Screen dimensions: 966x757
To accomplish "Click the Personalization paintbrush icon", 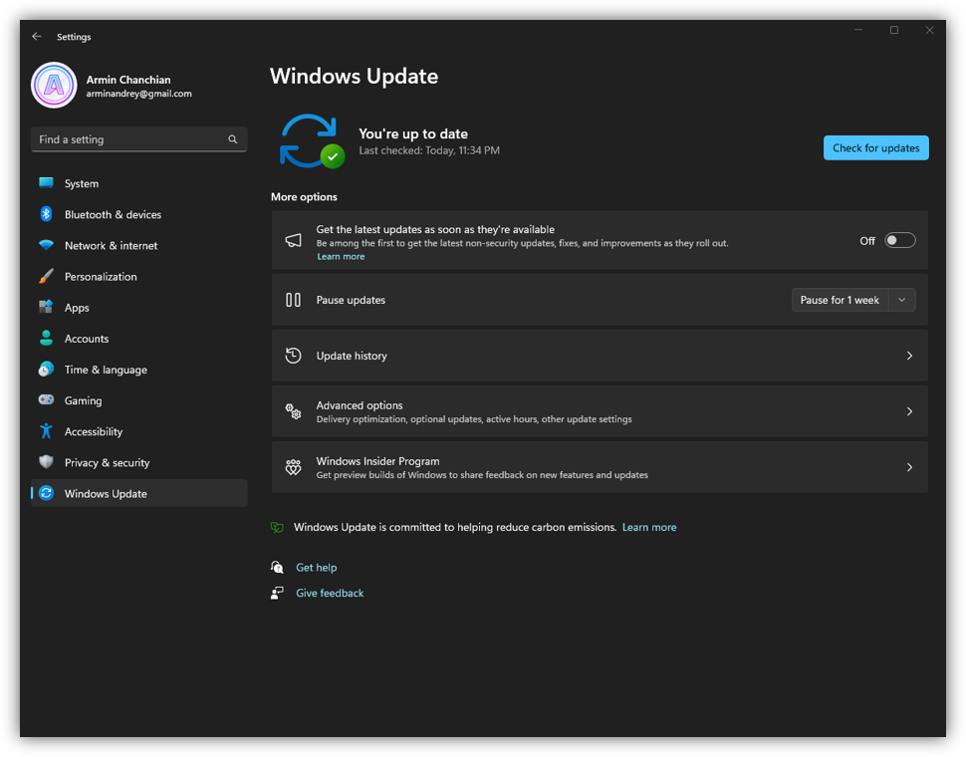I will (x=46, y=276).
